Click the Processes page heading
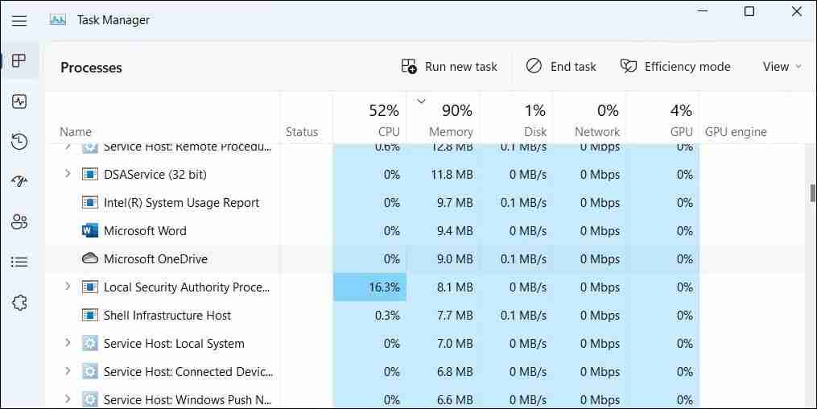The image size is (817, 409). [x=91, y=68]
